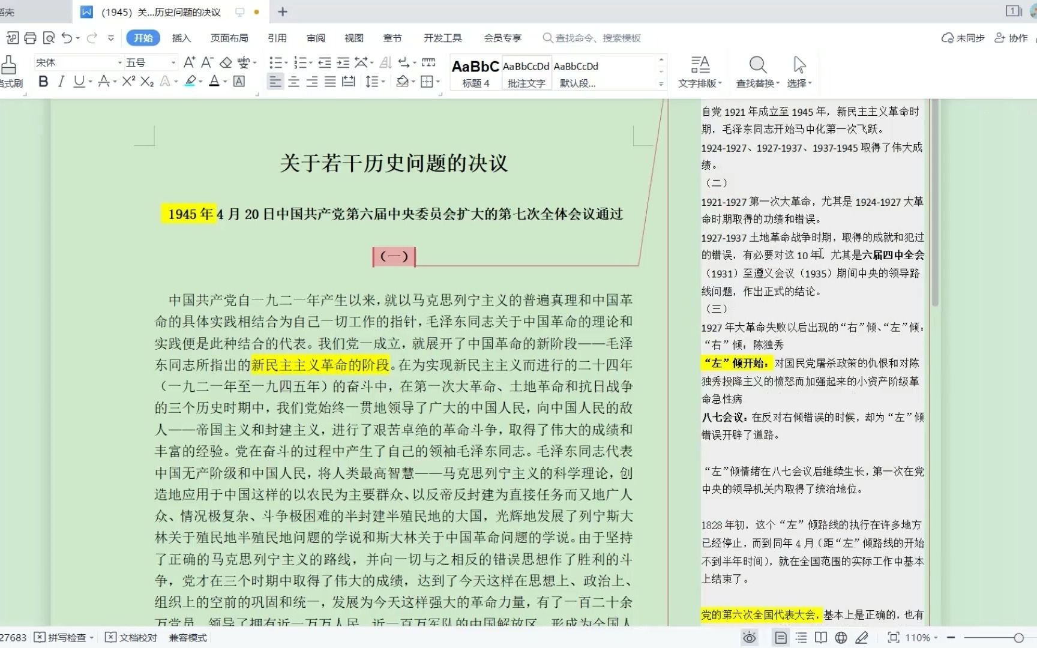The width and height of the screenshot is (1037, 648).
Task: Expand the borders dropdown
Action: [x=437, y=82]
